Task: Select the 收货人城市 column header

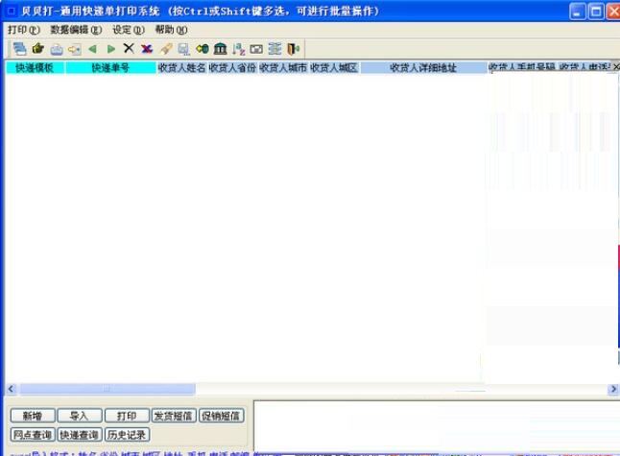Action: (x=283, y=67)
